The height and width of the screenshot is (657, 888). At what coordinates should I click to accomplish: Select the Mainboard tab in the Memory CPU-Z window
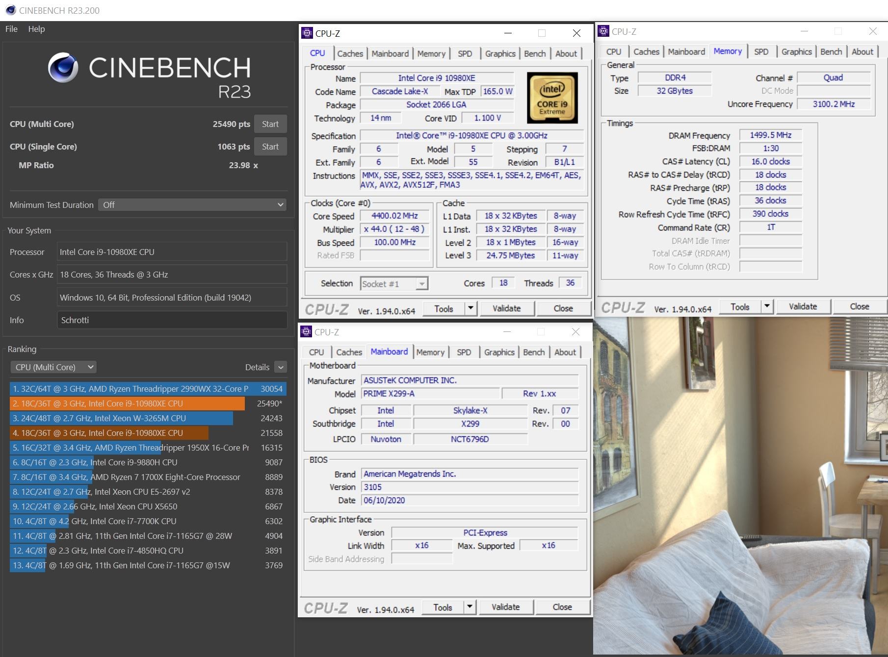(686, 51)
